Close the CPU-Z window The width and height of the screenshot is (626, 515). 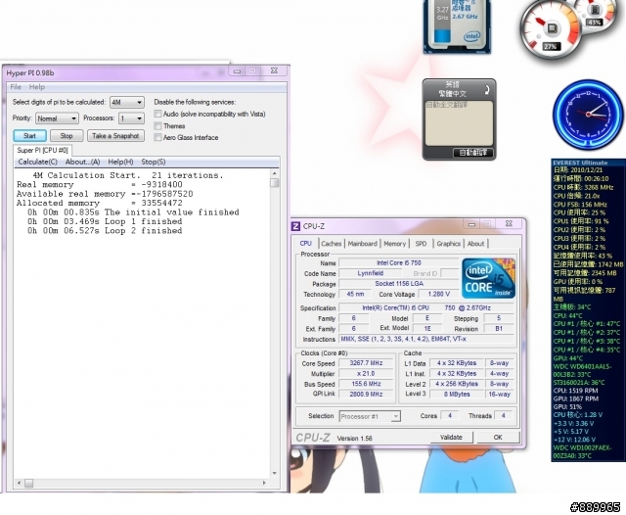point(509,224)
